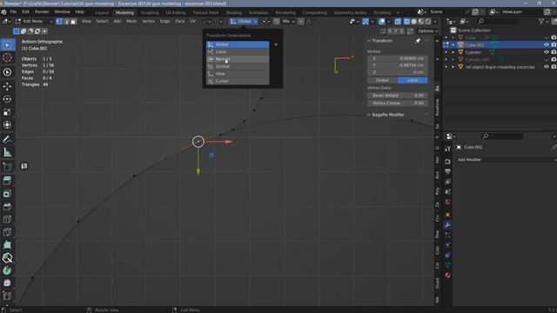Toggle viewport gizmos display
Image resolution: width=557 pixels, height=313 pixels.
(x=366, y=21)
